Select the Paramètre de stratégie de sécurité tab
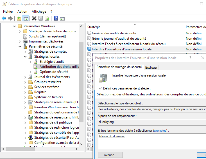 click(x=119, y=67)
